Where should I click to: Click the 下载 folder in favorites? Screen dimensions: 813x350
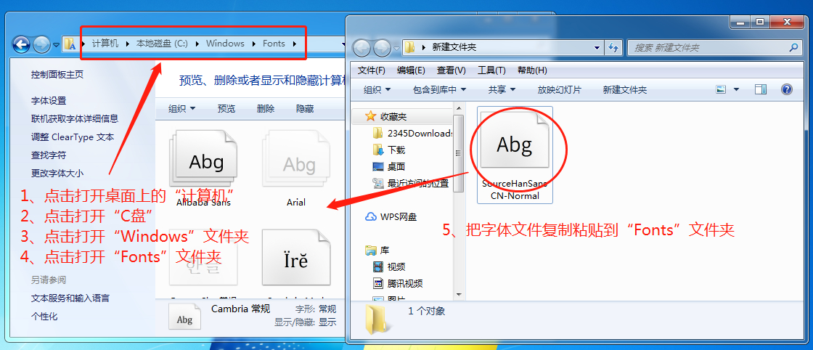pos(396,150)
